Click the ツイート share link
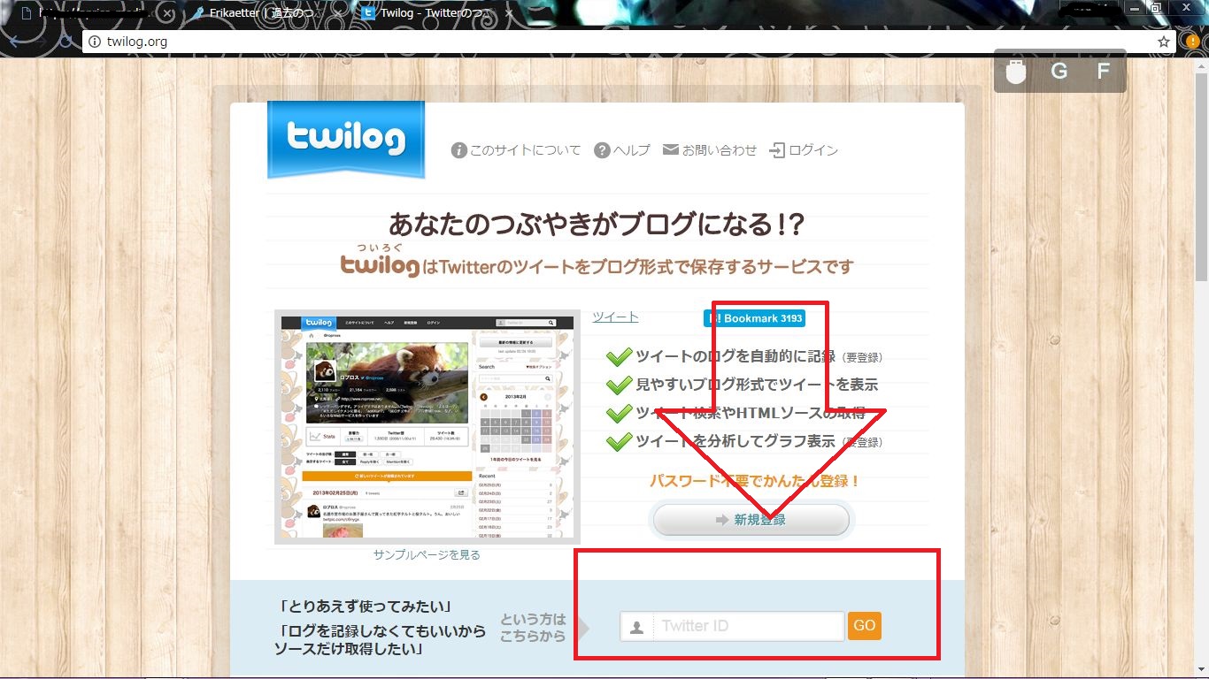1209x679 pixels. point(615,317)
